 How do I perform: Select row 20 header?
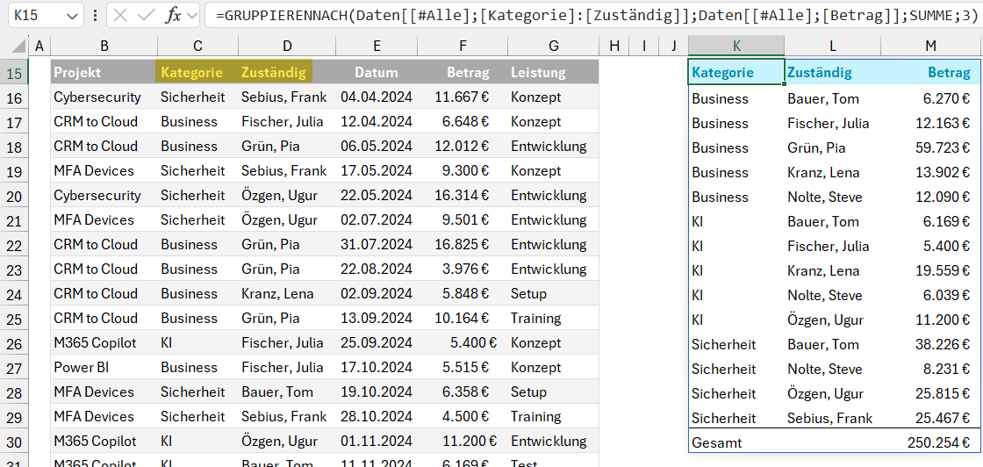coord(14,196)
